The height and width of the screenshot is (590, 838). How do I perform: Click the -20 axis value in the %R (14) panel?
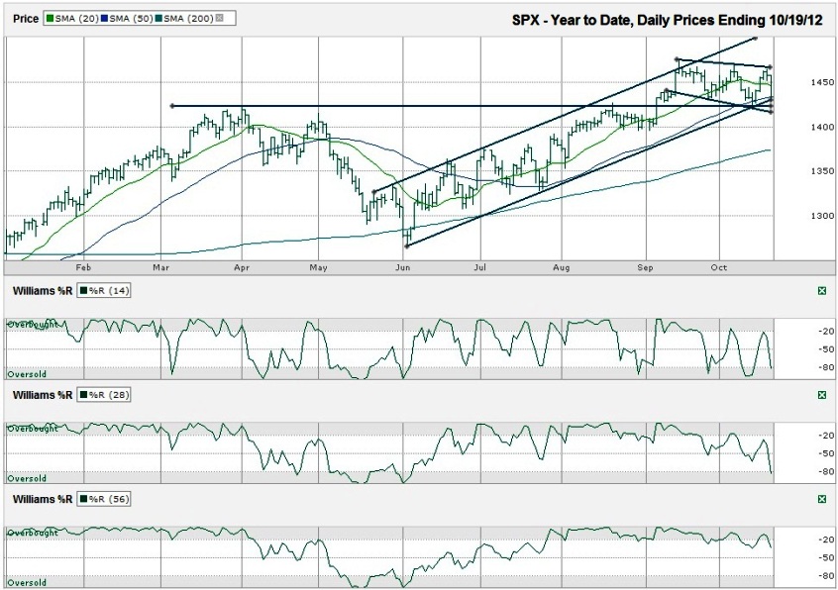[x=826, y=332]
